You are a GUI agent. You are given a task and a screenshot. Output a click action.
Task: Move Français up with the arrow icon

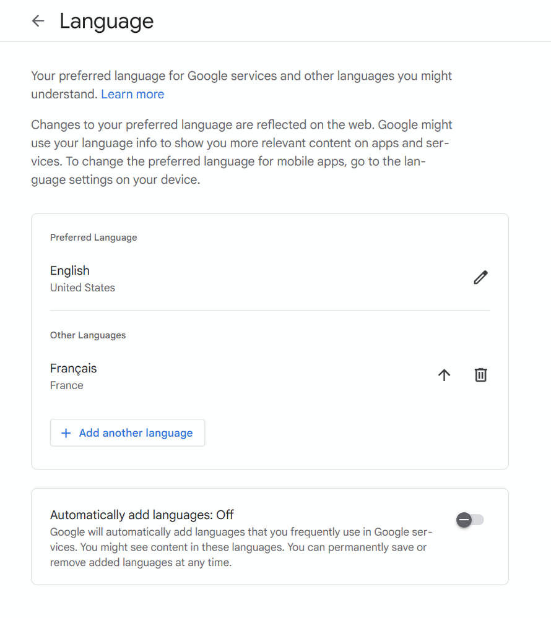pos(444,375)
